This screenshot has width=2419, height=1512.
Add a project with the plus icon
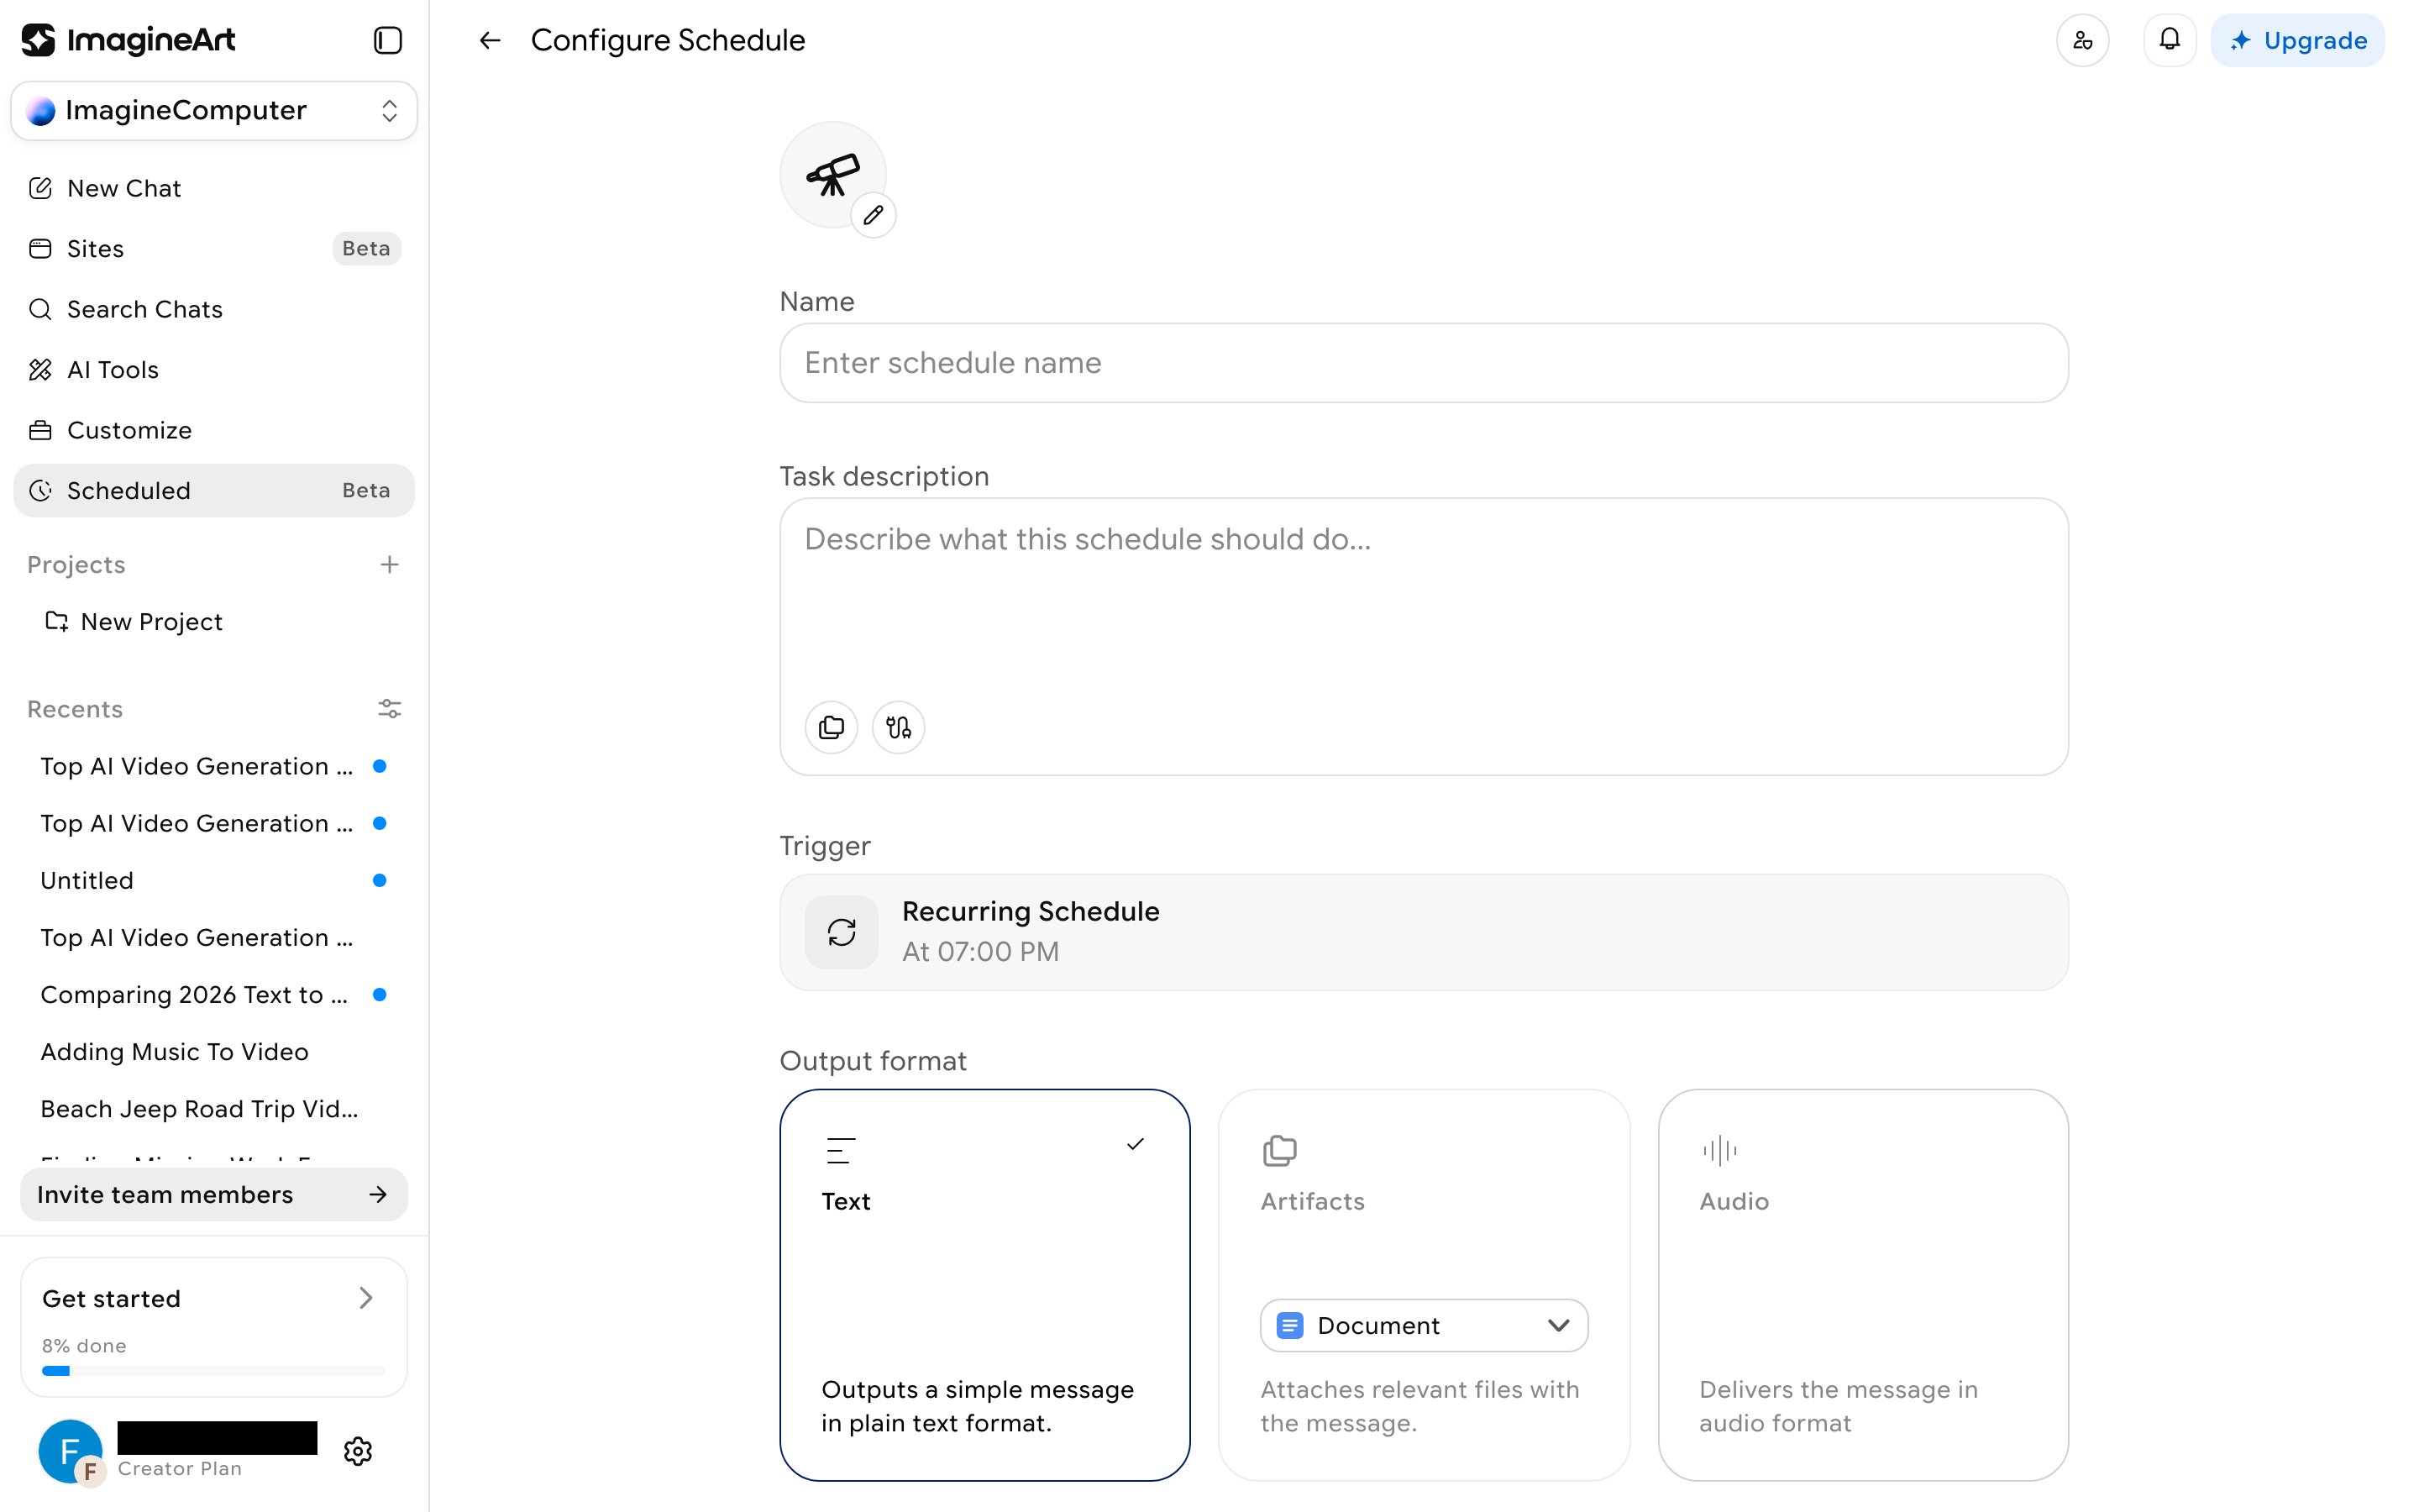tap(390, 564)
